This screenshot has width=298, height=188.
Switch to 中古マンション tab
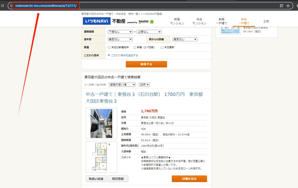coord(199,21)
